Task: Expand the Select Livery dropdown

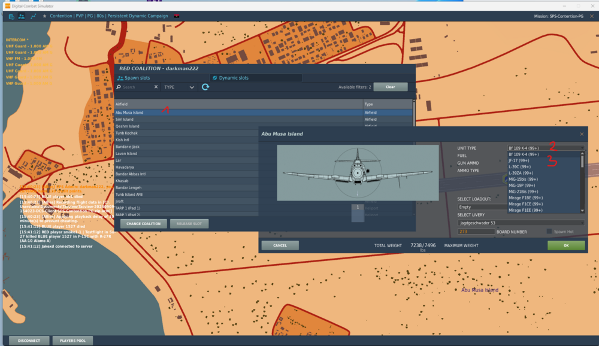Action: coord(521,223)
